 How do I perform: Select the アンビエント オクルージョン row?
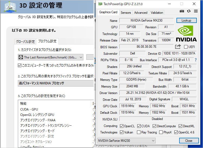[x=55, y=142]
